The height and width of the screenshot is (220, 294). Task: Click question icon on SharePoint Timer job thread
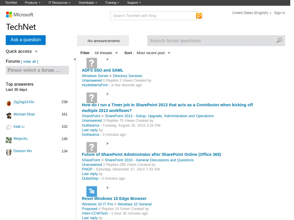point(91,98)
